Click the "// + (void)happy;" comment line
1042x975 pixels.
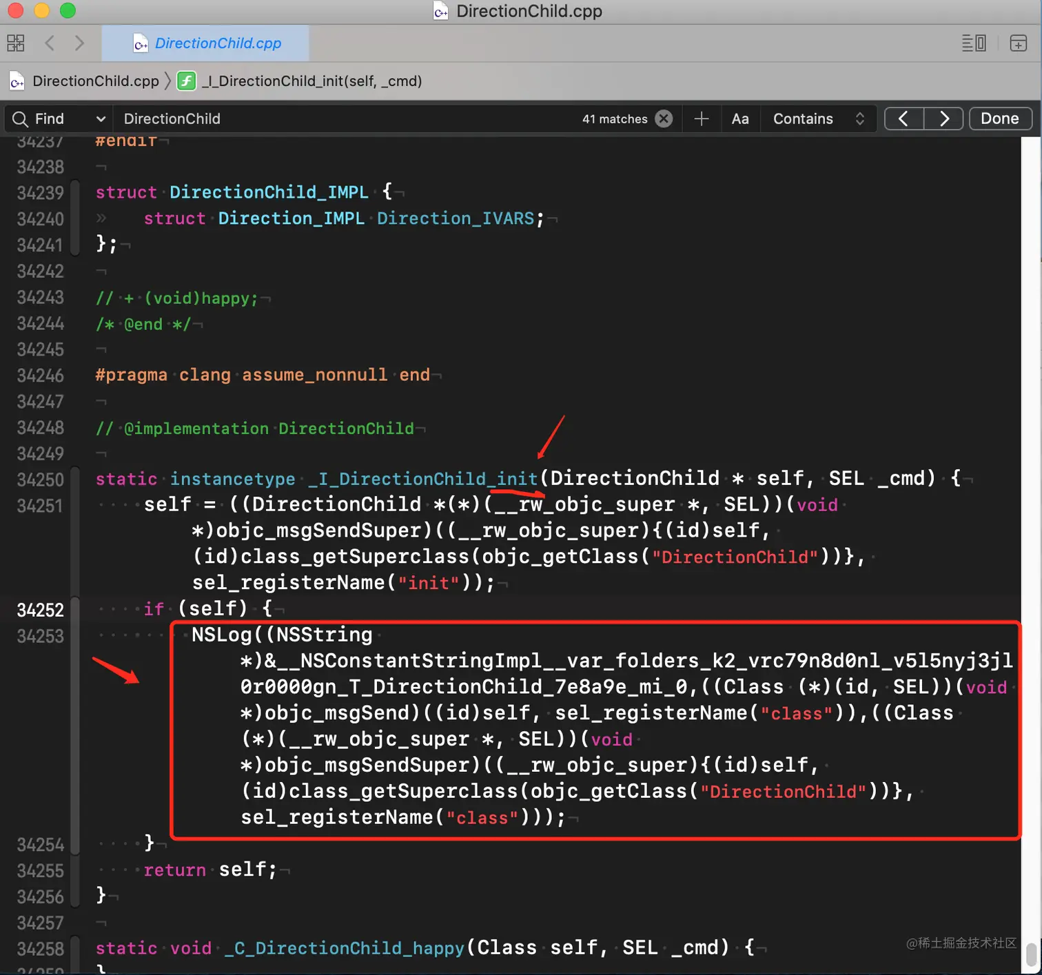(x=177, y=298)
